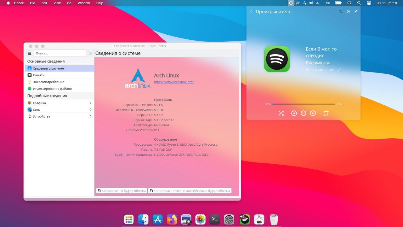Open Photos flower icon in the dock
The image size is (403, 227).
click(x=201, y=219)
